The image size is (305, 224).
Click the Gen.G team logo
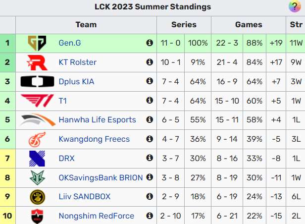click(x=37, y=43)
